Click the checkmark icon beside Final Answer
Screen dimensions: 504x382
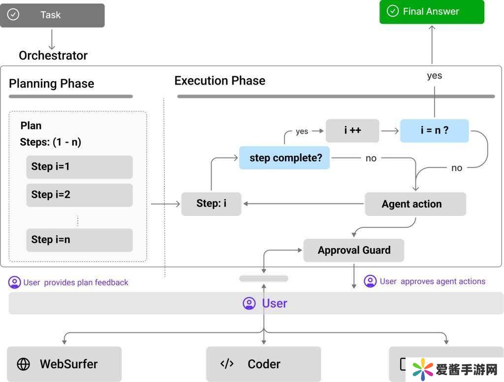click(392, 11)
